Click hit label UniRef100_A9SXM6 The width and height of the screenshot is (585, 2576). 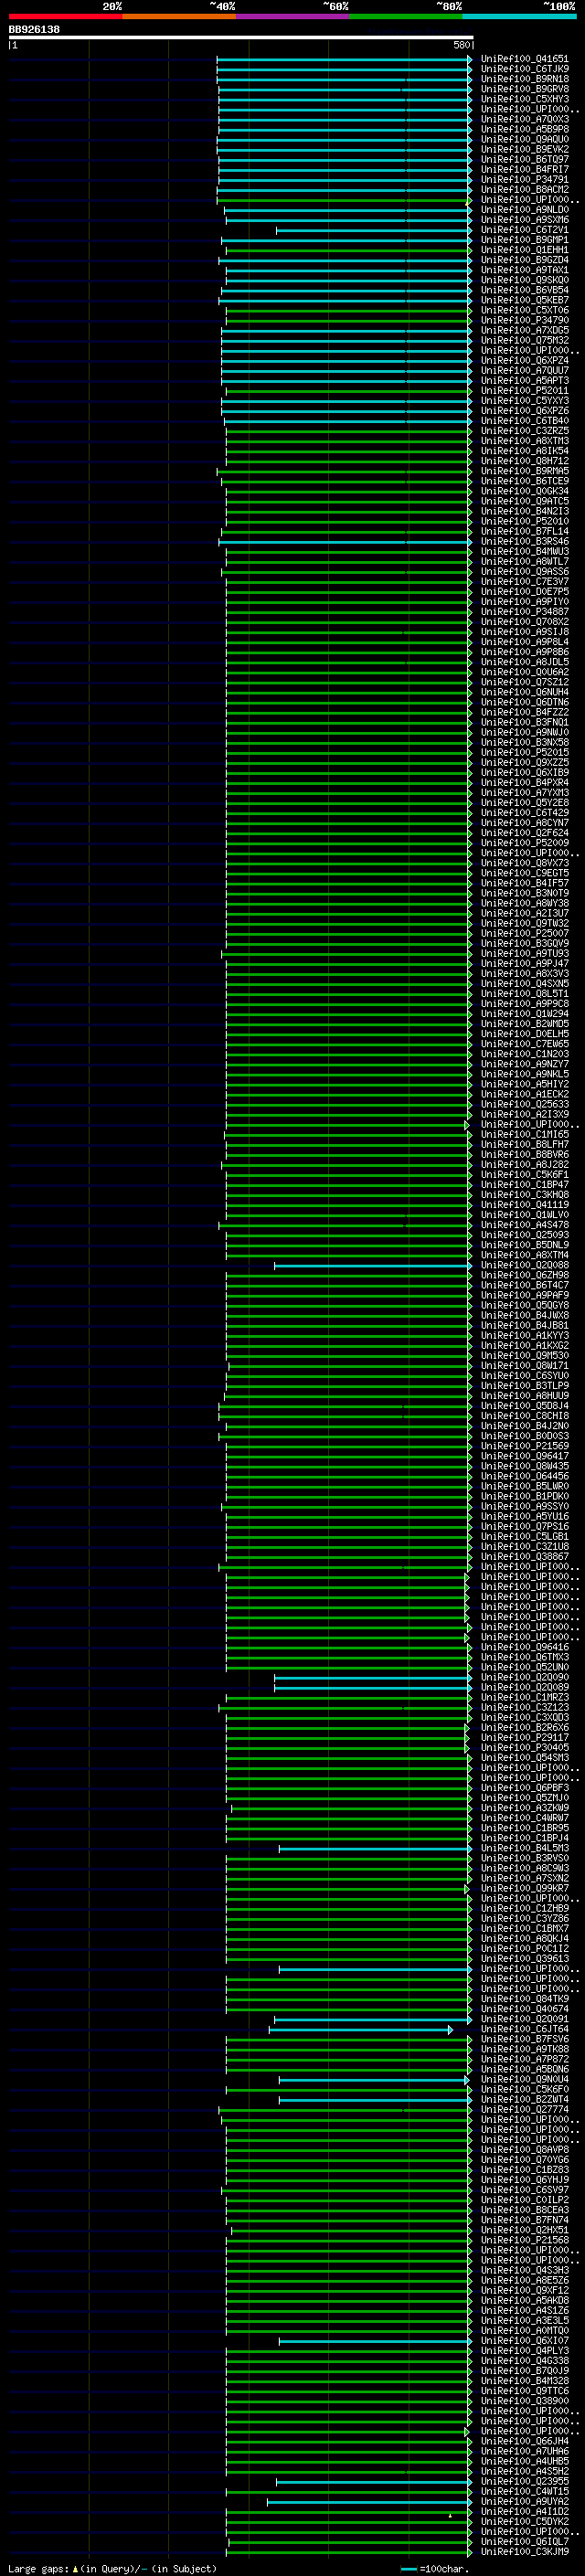[x=524, y=220]
